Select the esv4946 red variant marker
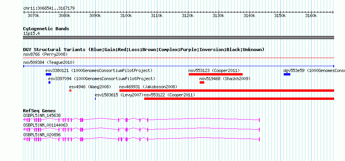This screenshot has width=345, height=161. (x=70, y=91)
